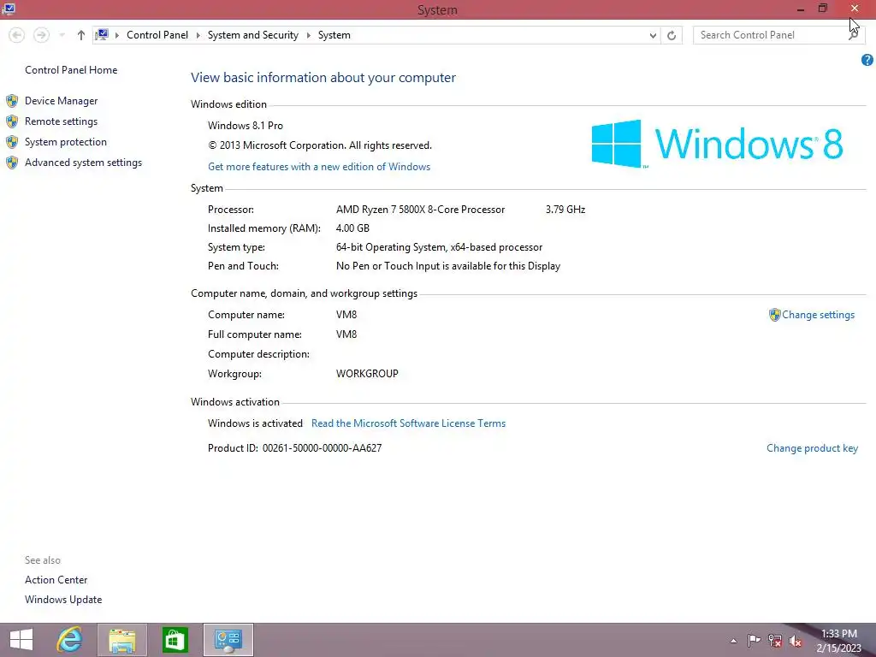Click the Windows is activated status text
Viewport: 876px width, 657px height.
pos(255,423)
